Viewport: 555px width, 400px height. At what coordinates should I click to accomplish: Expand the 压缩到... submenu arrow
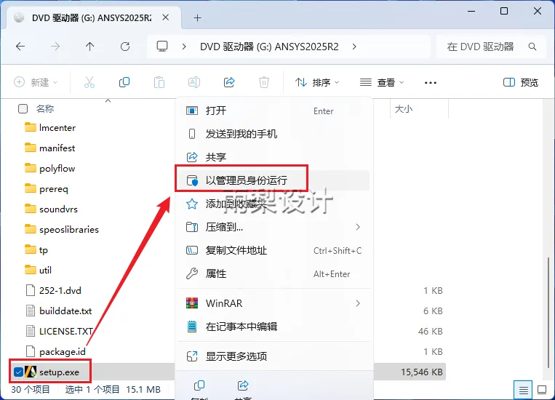point(358,227)
